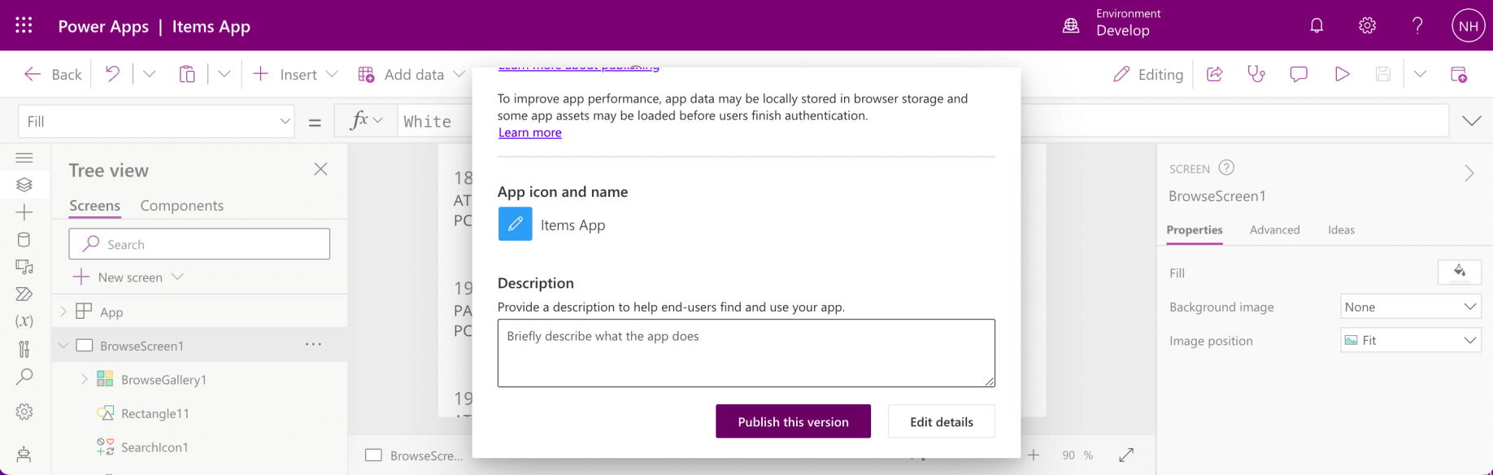Open the Variables (x) sidebar icon

click(24, 320)
